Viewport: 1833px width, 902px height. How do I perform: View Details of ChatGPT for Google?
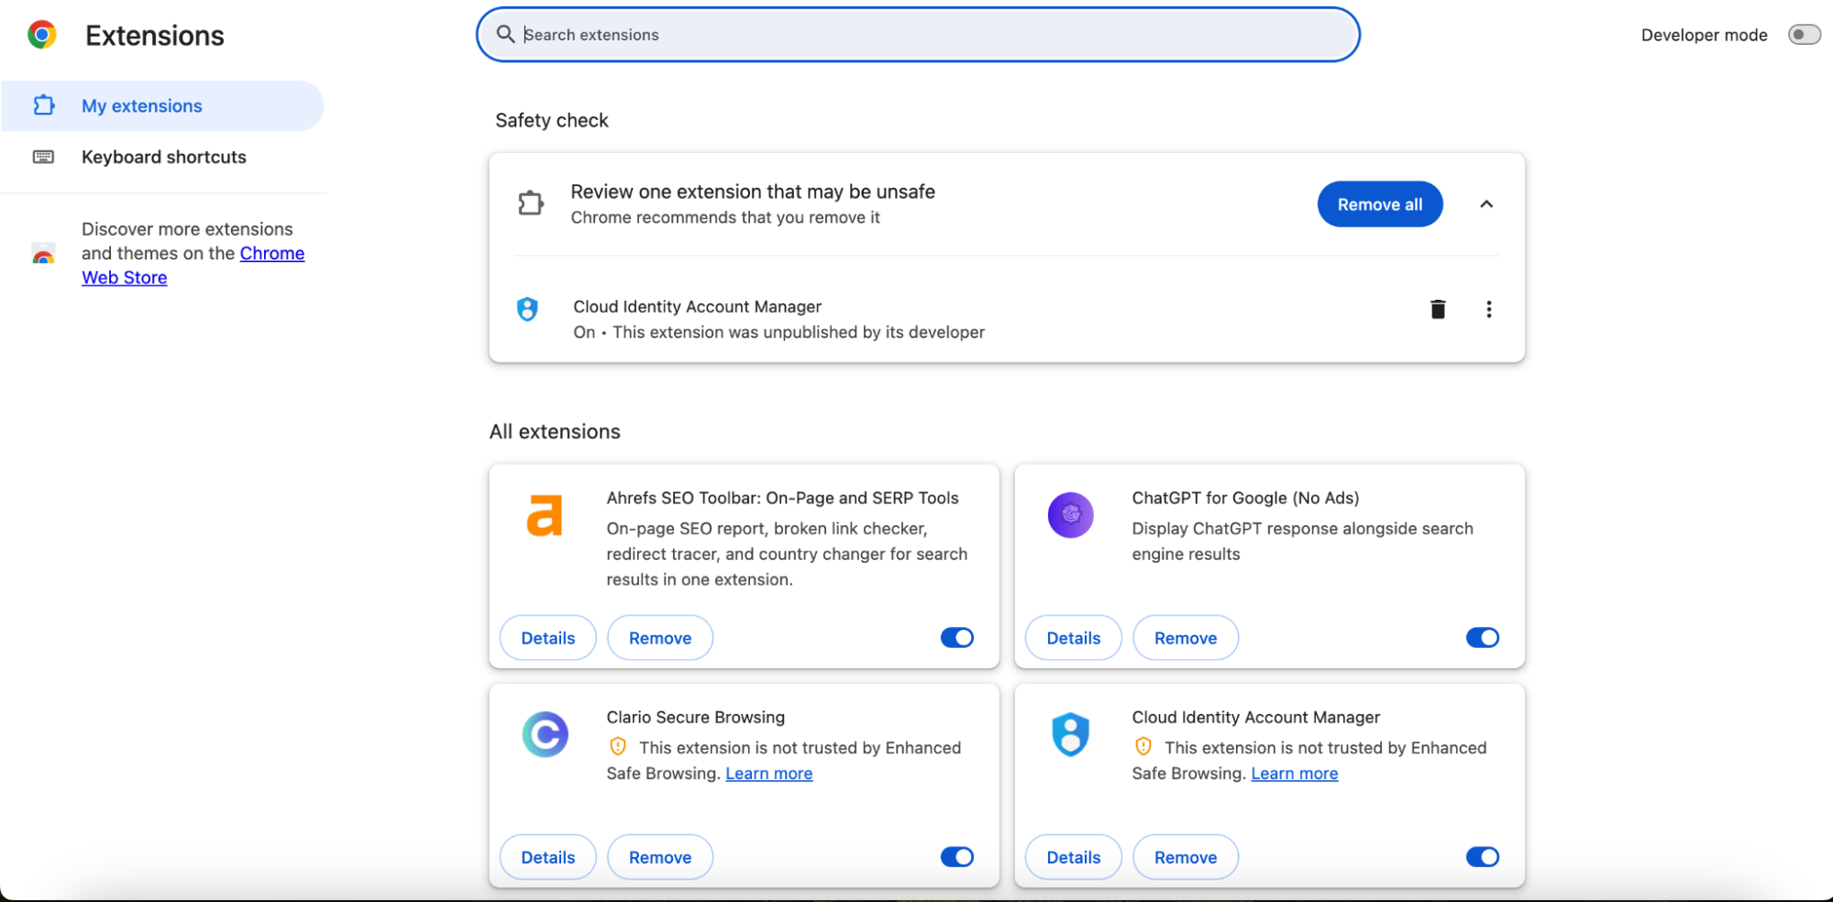click(x=1073, y=637)
